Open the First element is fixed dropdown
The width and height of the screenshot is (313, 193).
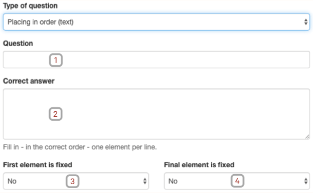click(76, 181)
